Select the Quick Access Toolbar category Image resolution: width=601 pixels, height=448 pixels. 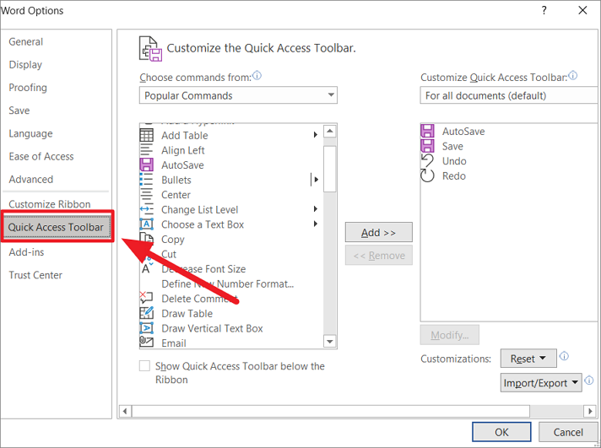(x=57, y=227)
